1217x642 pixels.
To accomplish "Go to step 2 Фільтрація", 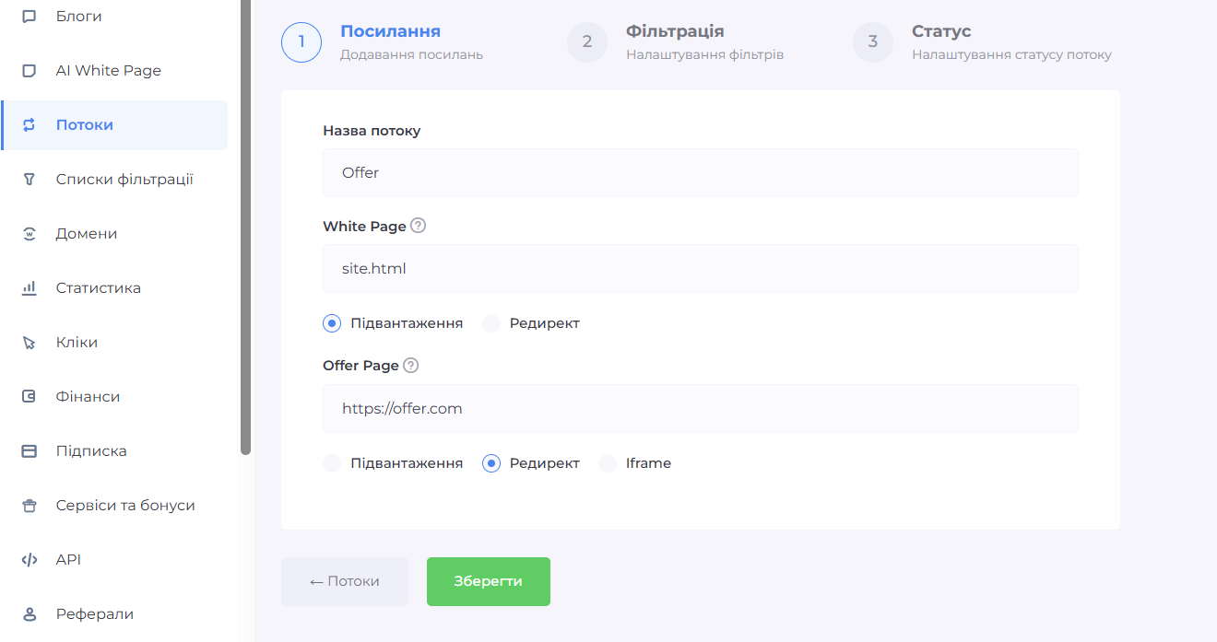I will 587,42.
